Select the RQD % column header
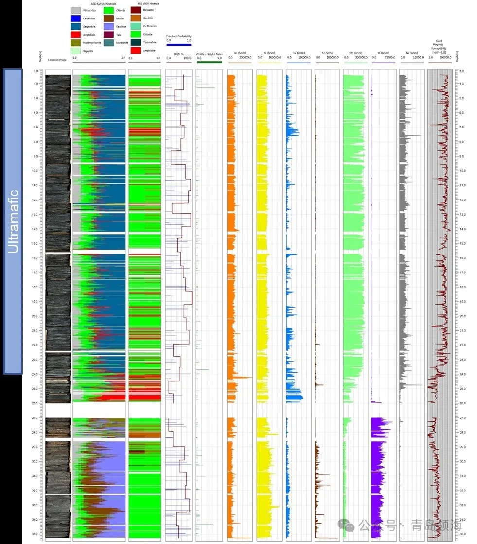Screen dimensions: 477x544 pos(178,54)
